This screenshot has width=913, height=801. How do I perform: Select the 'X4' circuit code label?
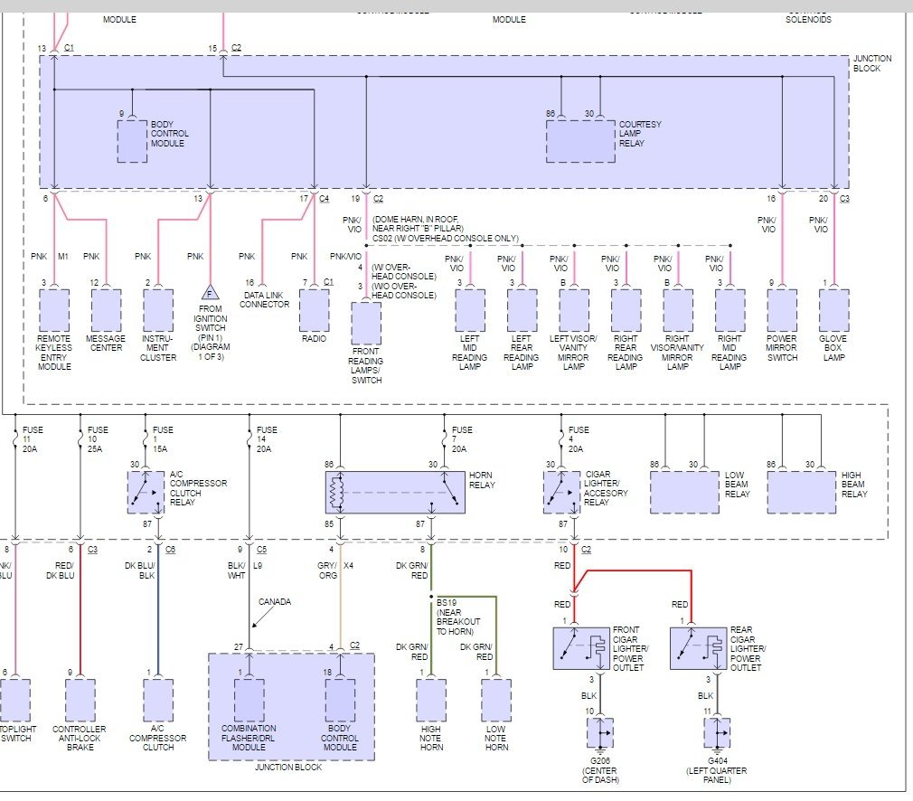[x=348, y=566]
